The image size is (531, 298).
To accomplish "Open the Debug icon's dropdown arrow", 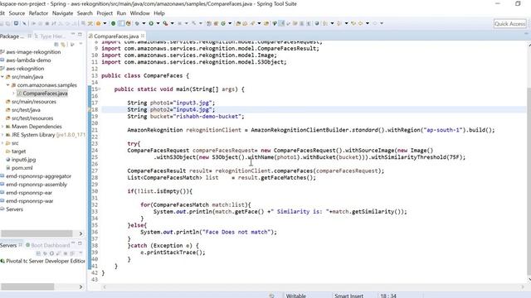I will [x=144, y=23].
